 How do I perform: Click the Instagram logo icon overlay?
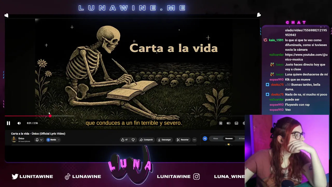coord(196,177)
